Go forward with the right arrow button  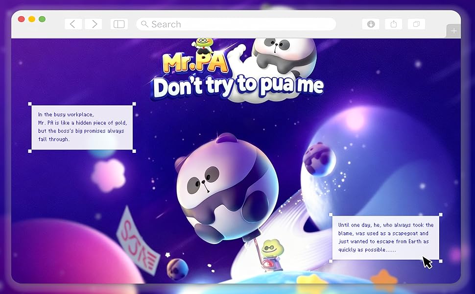(x=94, y=24)
